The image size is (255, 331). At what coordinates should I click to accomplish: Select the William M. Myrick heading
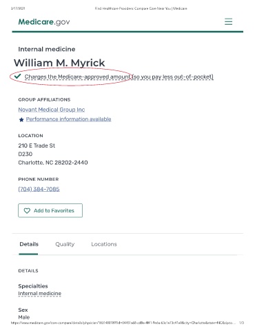click(59, 63)
